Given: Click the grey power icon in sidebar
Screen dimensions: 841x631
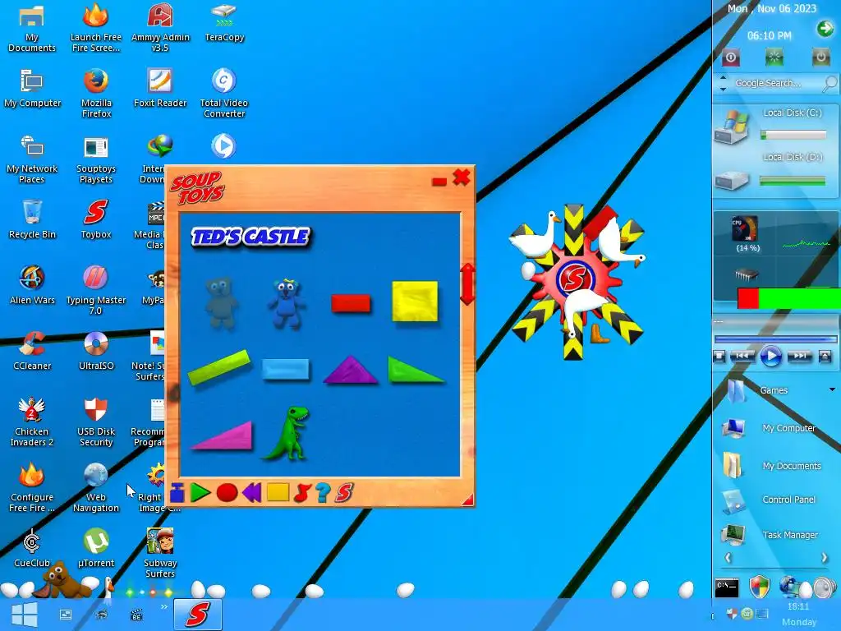Looking at the screenshot, I should [x=820, y=57].
